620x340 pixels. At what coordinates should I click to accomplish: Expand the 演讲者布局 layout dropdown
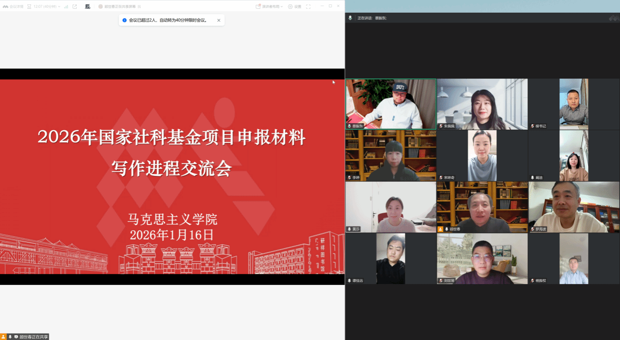tap(270, 6)
